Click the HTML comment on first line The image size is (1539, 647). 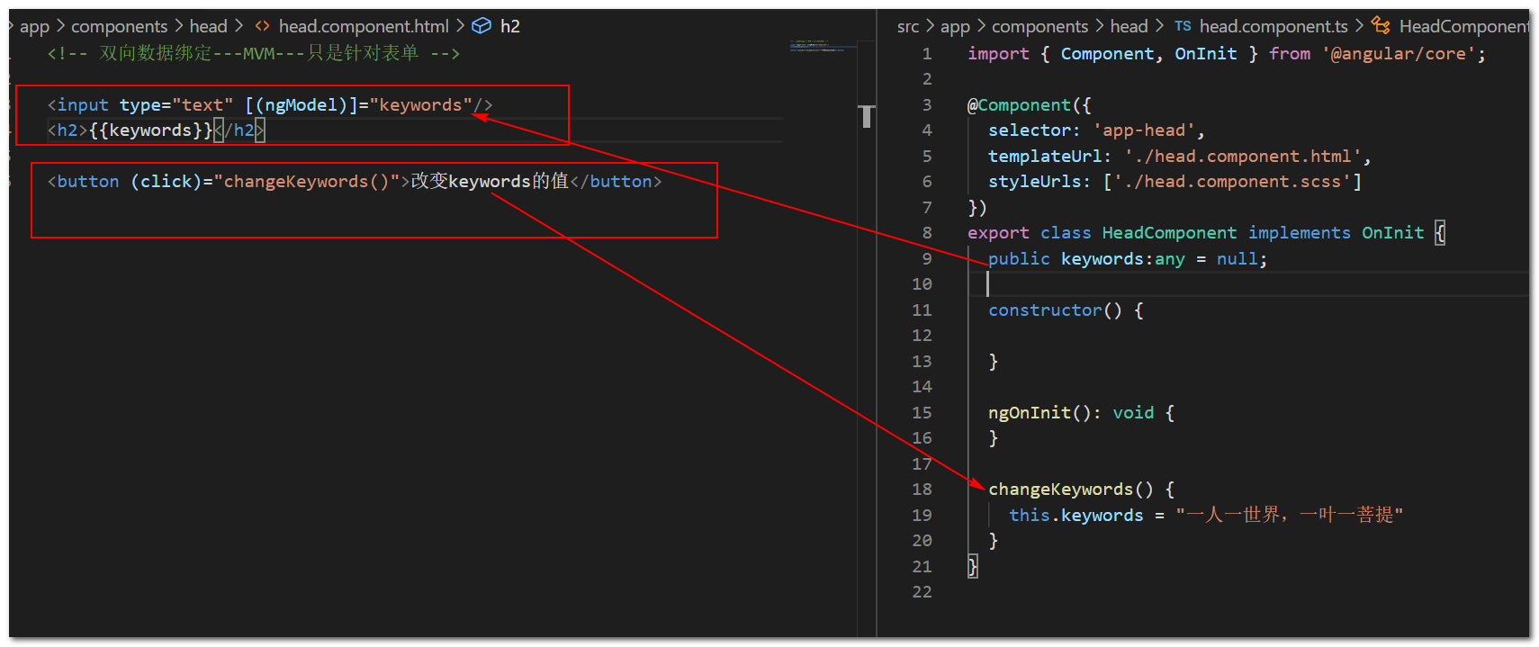[254, 54]
